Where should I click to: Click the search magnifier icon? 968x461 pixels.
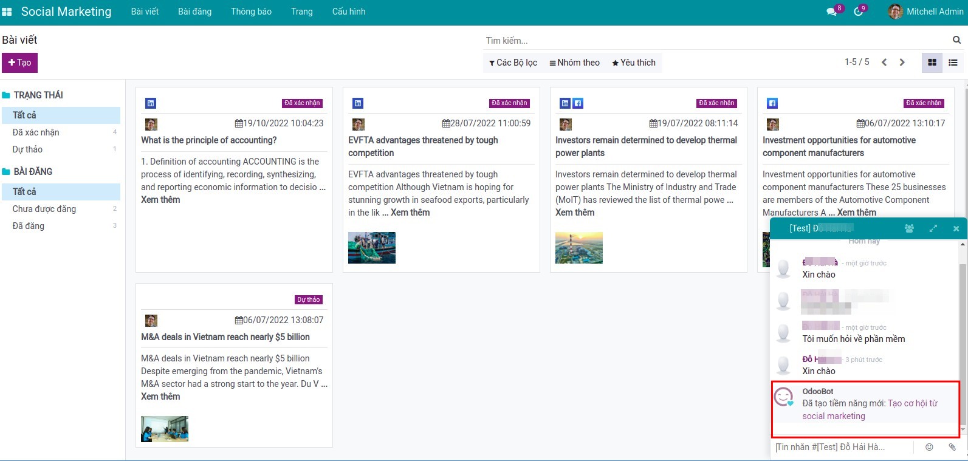pos(956,40)
